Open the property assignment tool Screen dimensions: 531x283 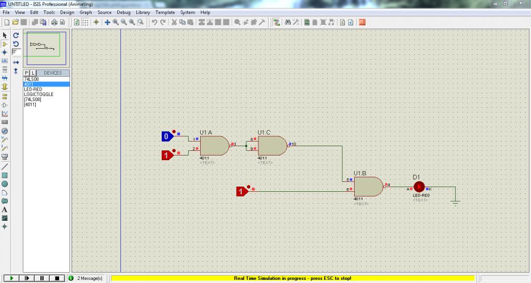(296, 22)
